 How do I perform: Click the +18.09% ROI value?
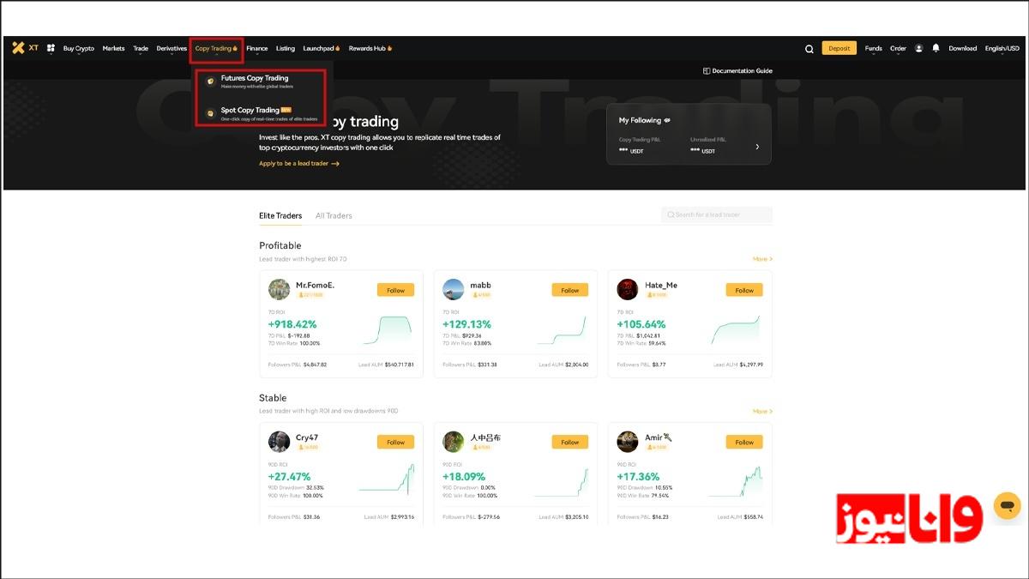click(464, 477)
